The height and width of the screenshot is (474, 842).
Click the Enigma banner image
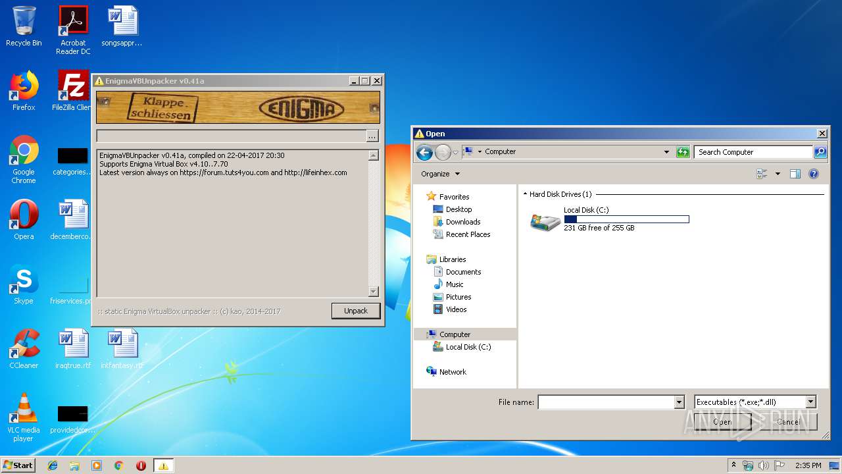click(238, 107)
